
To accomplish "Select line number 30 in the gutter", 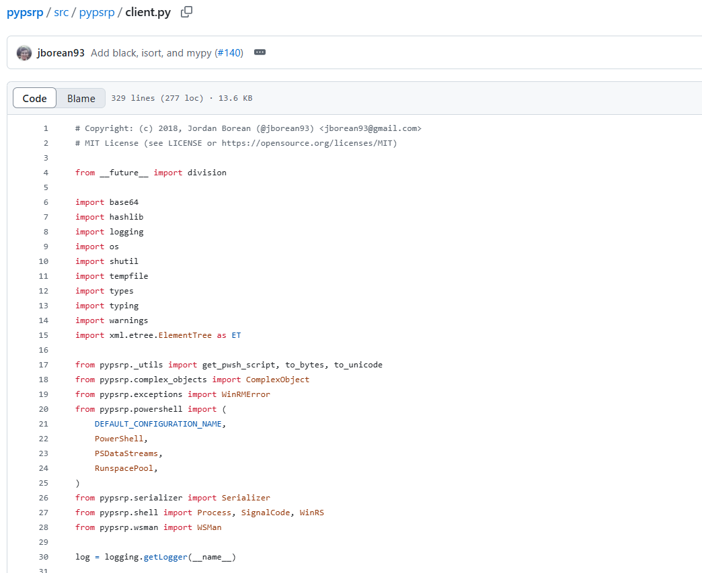I will point(44,557).
